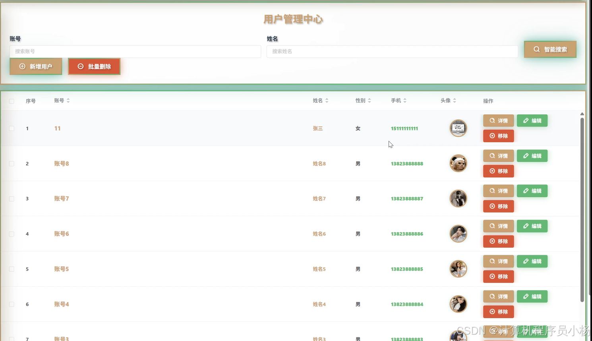
Task: Sort table by 头像 column arrows
Action: 455,101
